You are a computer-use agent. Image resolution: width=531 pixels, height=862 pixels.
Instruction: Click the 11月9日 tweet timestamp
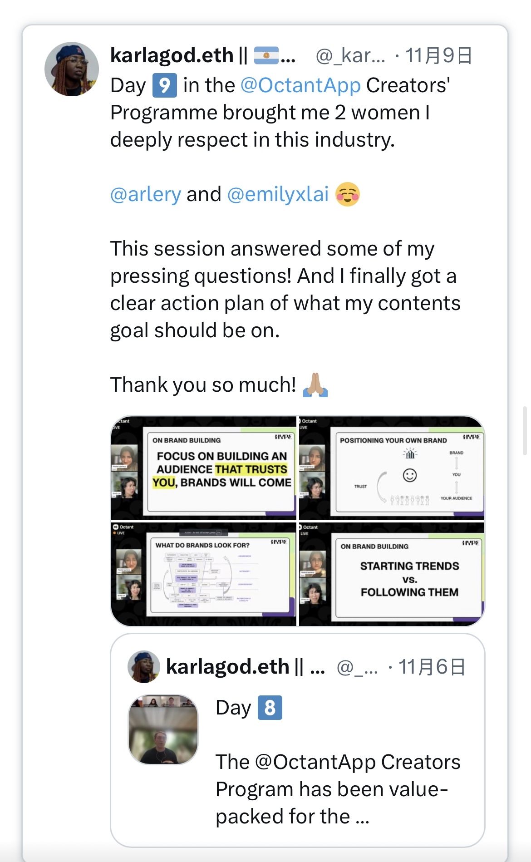[x=438, y=55]
